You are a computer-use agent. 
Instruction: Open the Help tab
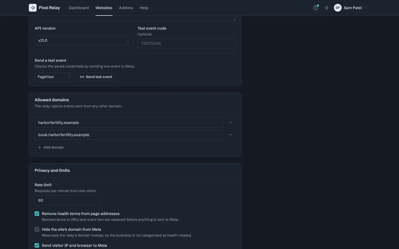click(144, 8)
